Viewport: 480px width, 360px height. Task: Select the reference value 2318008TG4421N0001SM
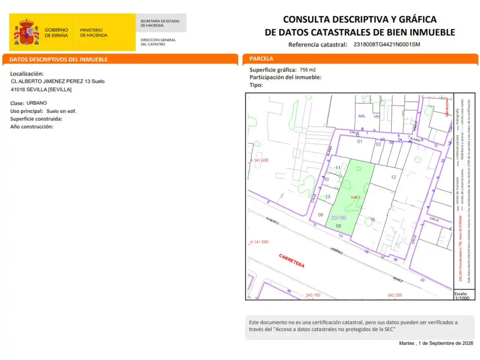387,44
